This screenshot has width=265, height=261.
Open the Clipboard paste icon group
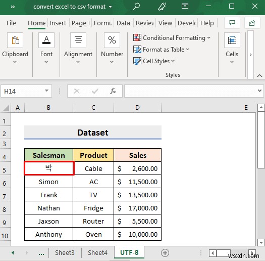(x=15, y=40)
